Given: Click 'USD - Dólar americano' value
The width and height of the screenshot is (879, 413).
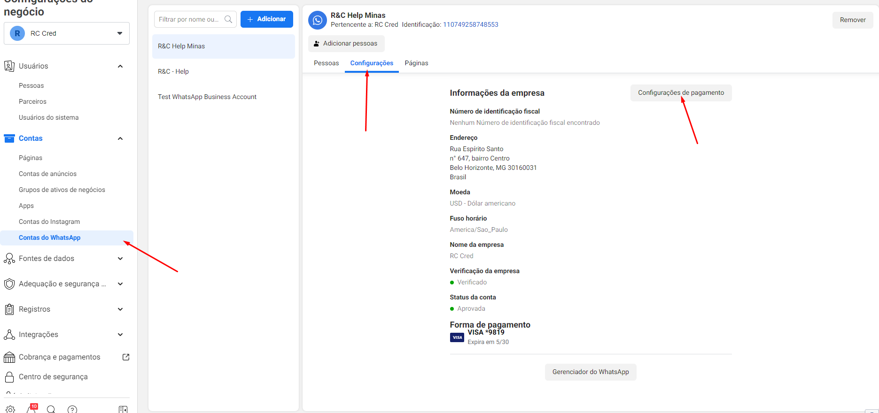Looking at the screenshot, I should click(482, 203).
